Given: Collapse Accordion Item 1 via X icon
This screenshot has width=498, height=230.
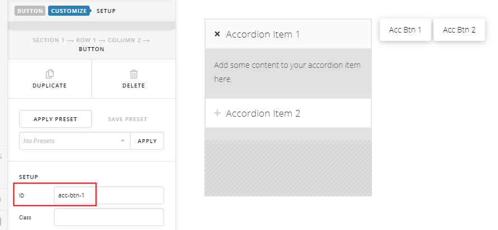Looking at the screenshot, I should coord(217,34).
